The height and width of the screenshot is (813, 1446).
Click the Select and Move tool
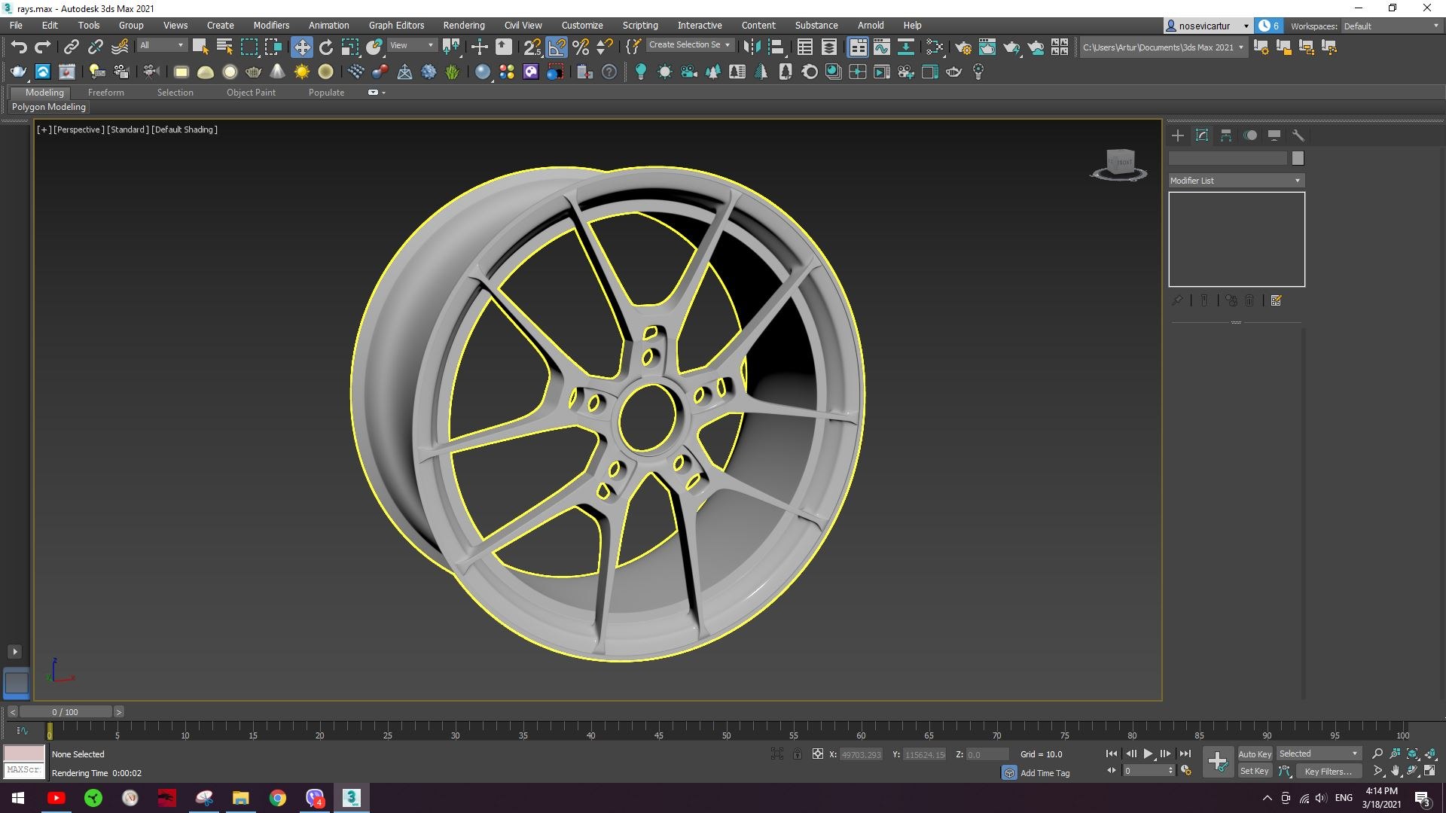click(x=301, y=47)
